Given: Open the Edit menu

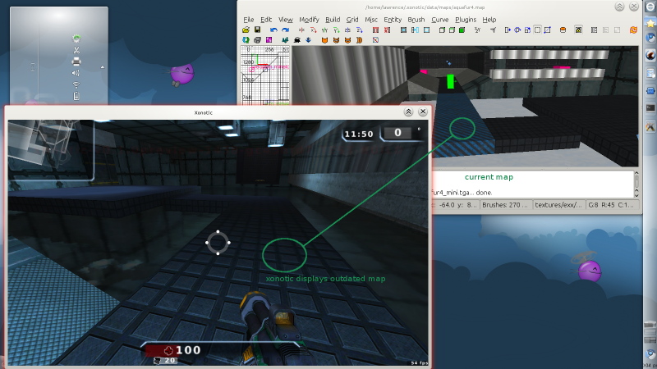Looking at the screenshot, I should coord(265,19).
